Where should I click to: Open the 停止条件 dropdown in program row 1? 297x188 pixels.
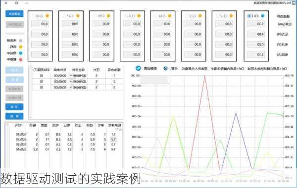coord(71,76)
